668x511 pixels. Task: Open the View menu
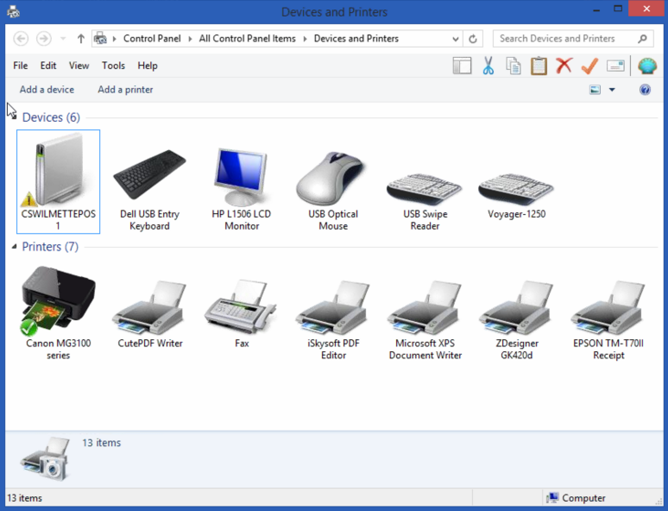[79, 66]
